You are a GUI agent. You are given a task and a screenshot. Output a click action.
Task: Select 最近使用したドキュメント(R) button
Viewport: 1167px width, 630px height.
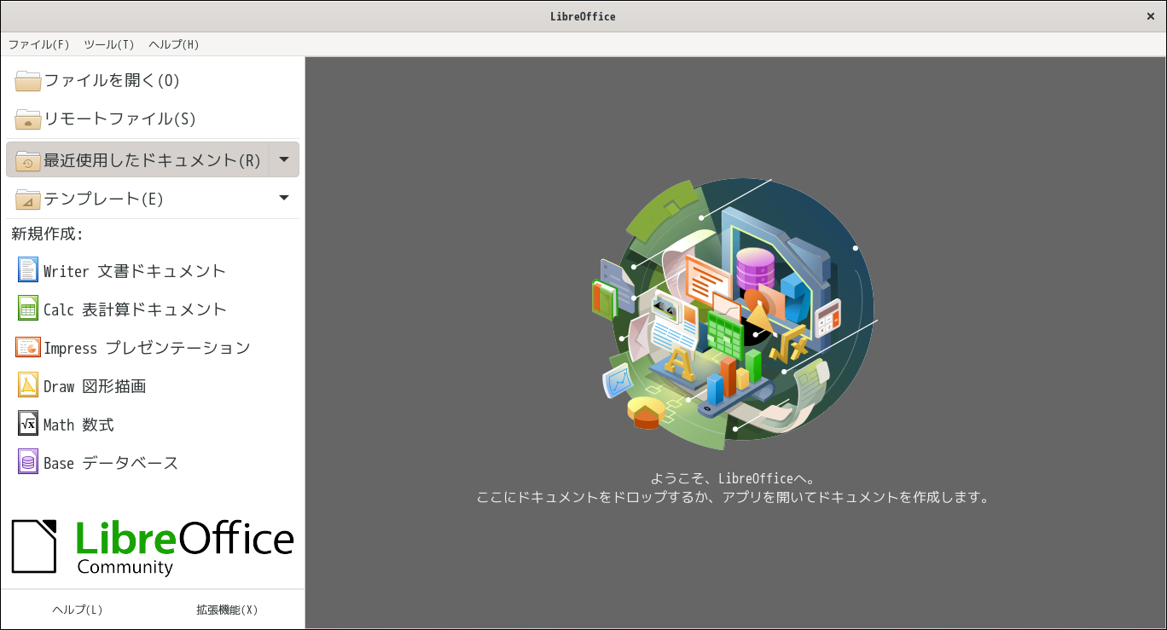[138, 159]
